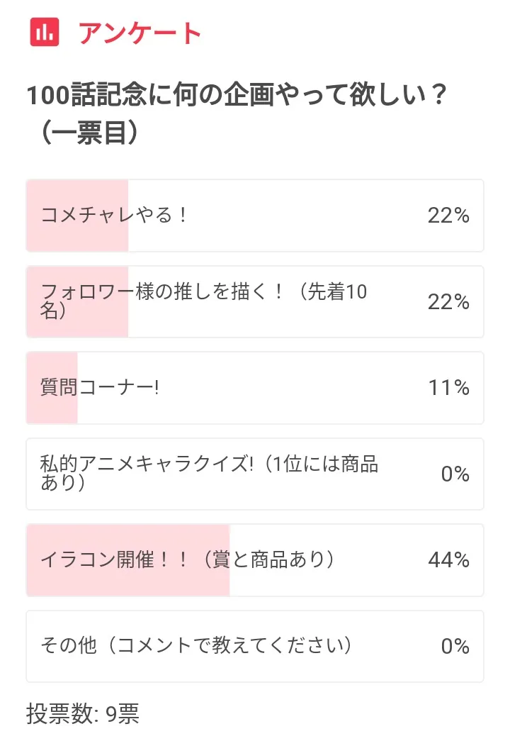
Task: Tap the アンケート header title
Action: (x=140, y=33)
